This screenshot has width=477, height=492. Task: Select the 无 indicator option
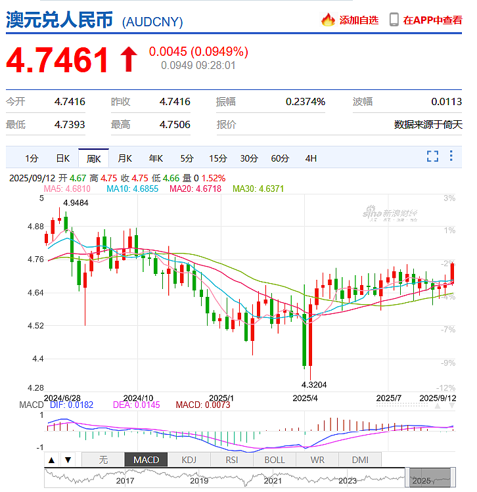click(x=103, y=460)
